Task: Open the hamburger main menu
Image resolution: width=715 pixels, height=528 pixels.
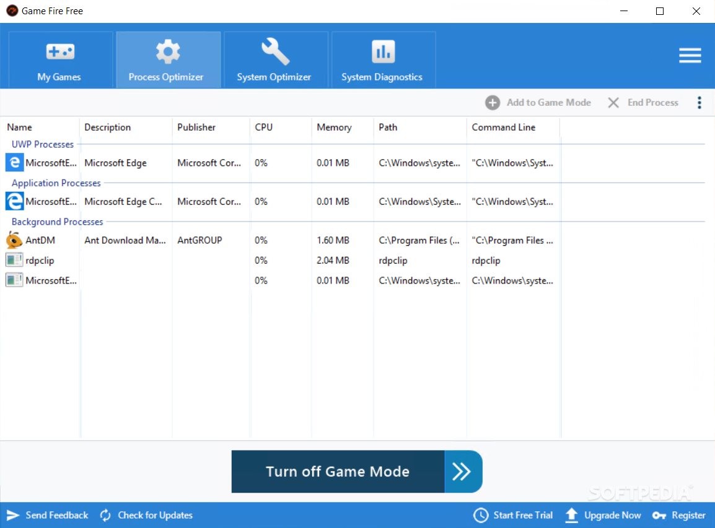Action: tap(690, 56)
